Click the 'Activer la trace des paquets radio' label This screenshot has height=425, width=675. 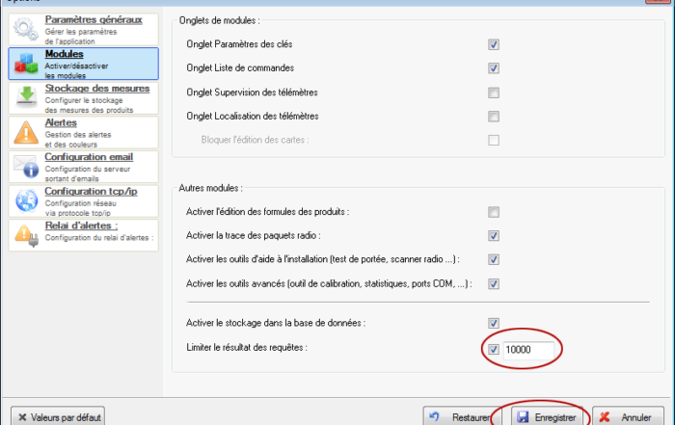point(253,236)
